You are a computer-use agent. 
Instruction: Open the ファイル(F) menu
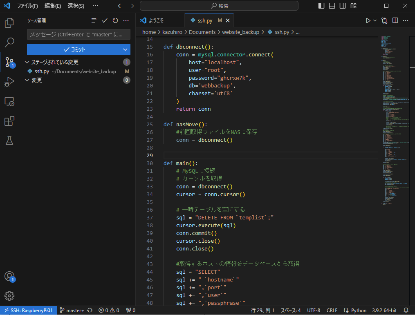click(27, 6)
